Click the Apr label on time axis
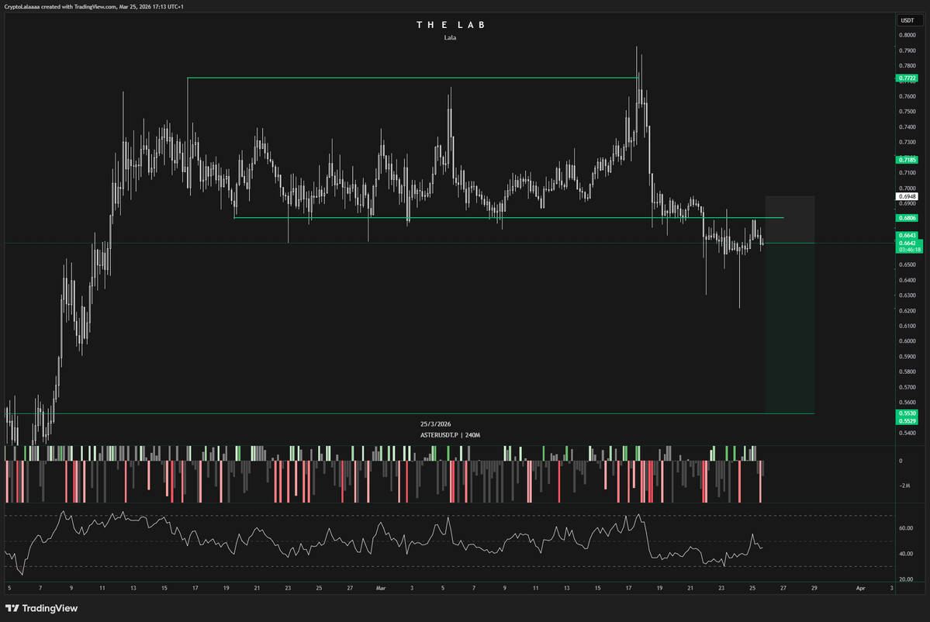Image resolution: width=930 pixels, height=622 pixels. click(x=861, y=588)
